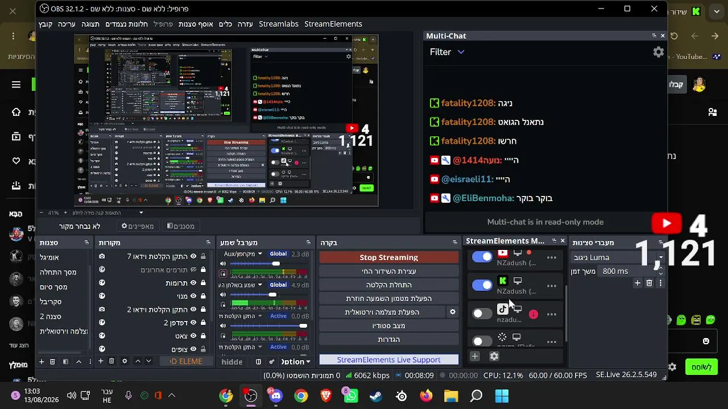Open קובץ menu

tap(45, 24)
